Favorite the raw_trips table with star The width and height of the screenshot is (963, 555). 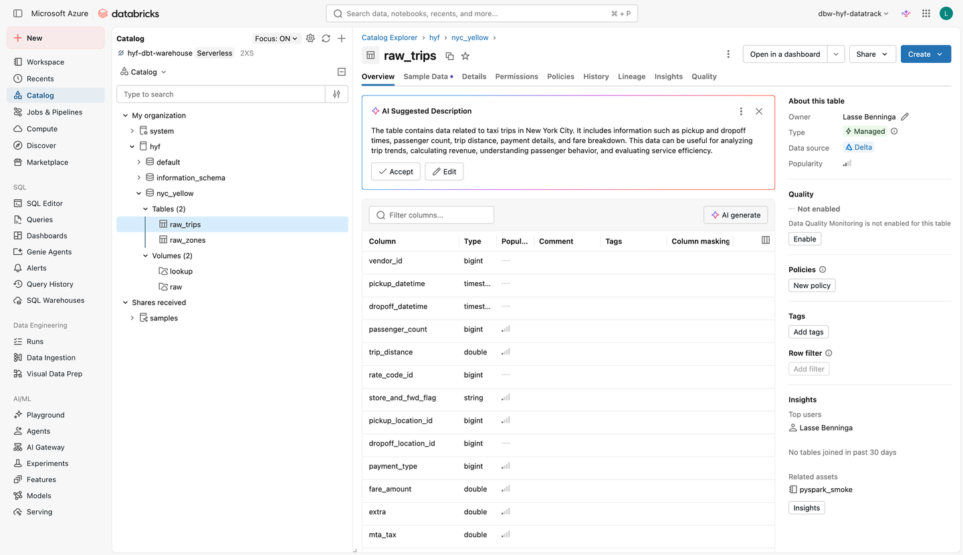click(465, 56)
